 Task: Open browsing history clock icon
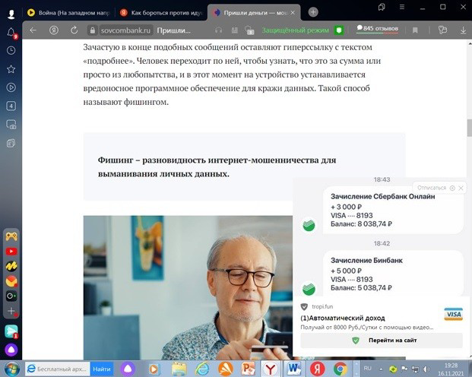(11, 50)
